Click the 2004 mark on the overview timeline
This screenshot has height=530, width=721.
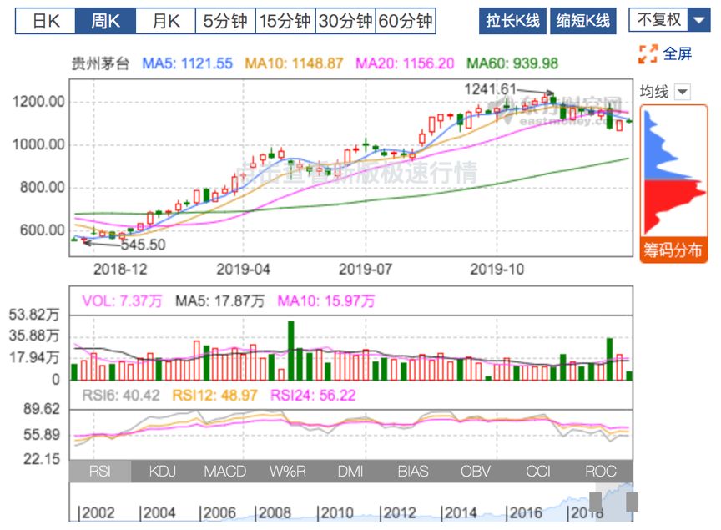point(157,512)
